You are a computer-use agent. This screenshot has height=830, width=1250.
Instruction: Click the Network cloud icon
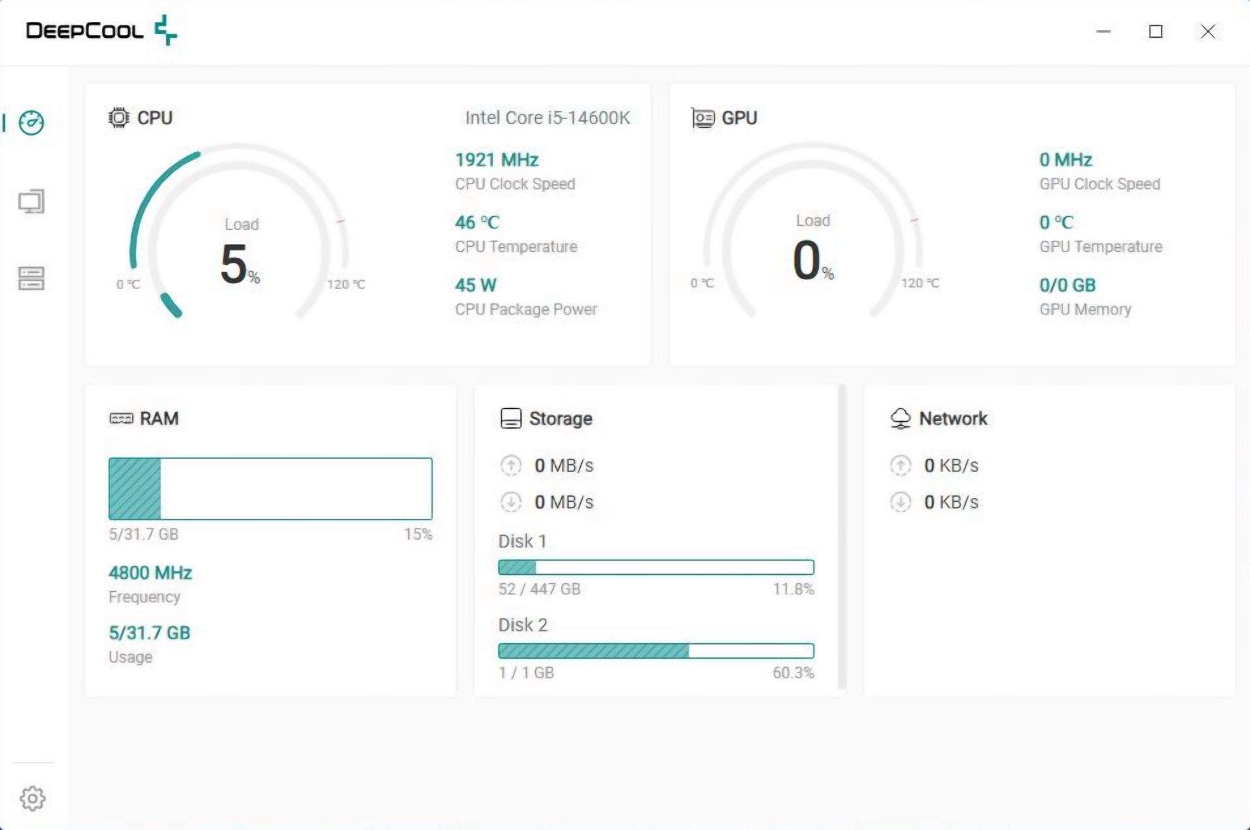click(900, 419)
